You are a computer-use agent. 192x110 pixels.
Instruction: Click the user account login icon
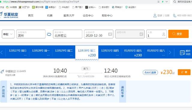pos(155,16)
